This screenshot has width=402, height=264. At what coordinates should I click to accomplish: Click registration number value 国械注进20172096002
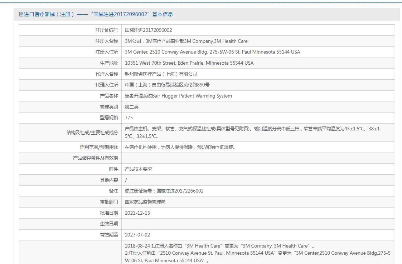click(x=148, y=30)
